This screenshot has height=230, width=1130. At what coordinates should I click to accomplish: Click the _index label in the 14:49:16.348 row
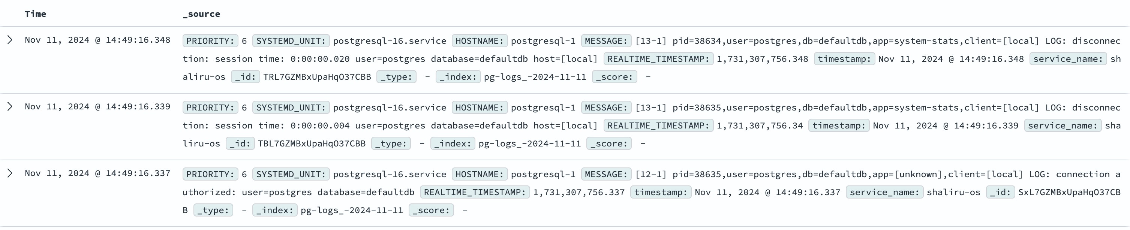(458, 77)
